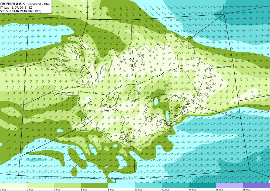Click the violet 18+ m/s legend swatch

click(x=256, y=186)
